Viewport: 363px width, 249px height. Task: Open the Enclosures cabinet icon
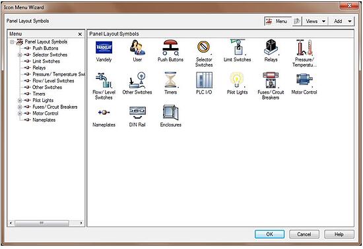pyautogui.click(x=171, y=113)
